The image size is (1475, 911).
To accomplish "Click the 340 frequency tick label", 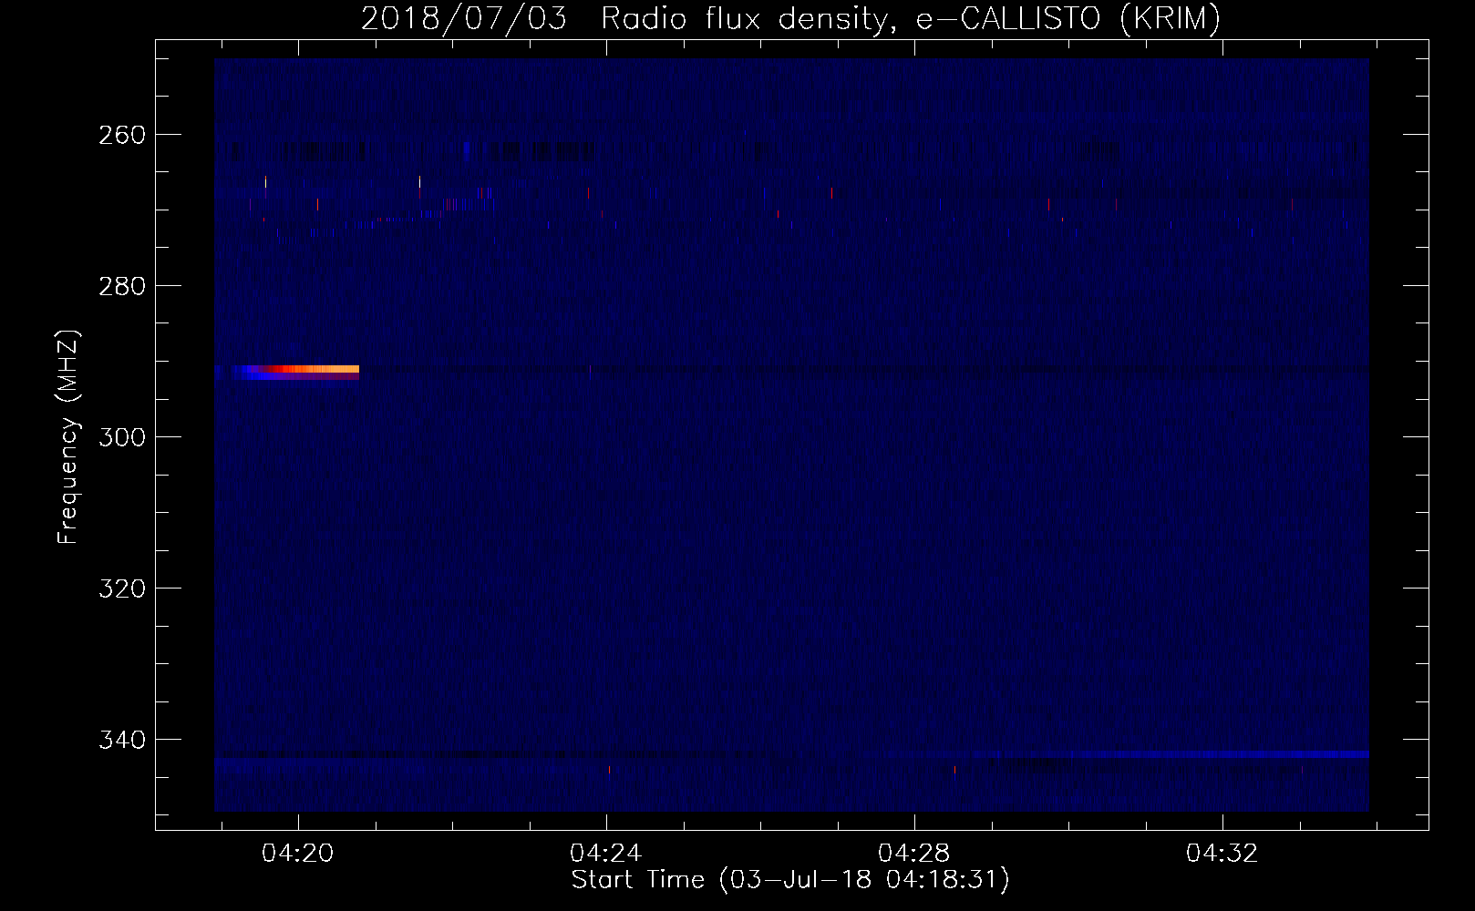I will coord(122,740).
